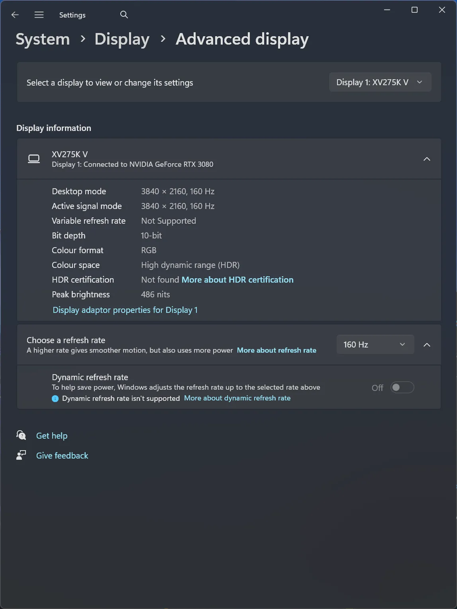Open More about HDR certification link
This screenshot has height=609, width=457.
pyautogui.click(x=237, y=280)
